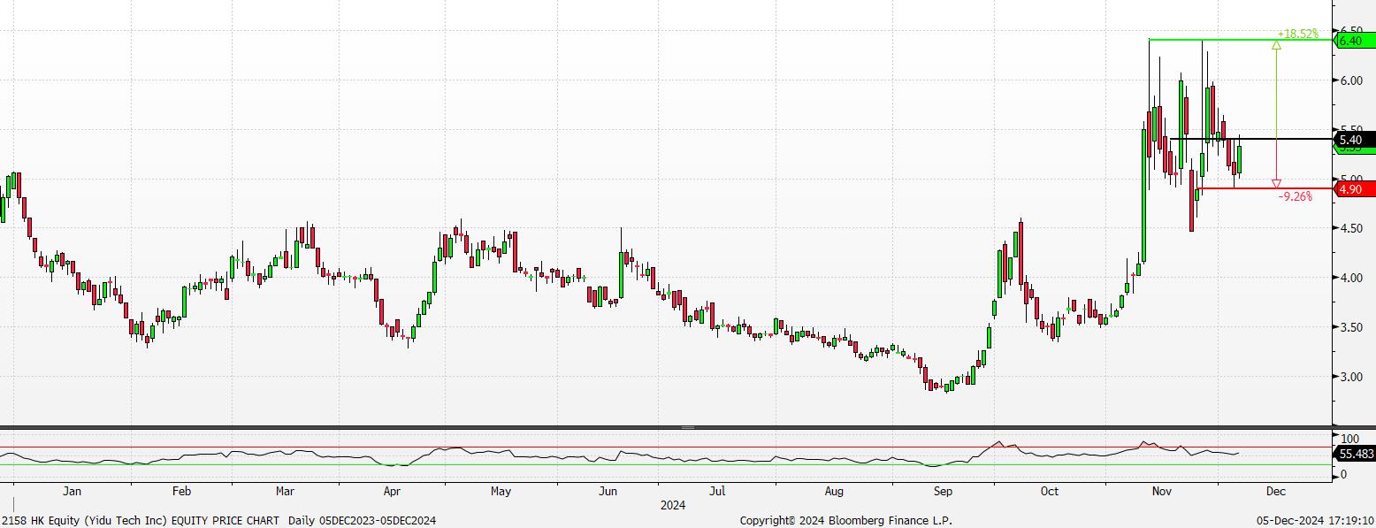Image resolution: width=1376 pixels, height=528 pixels.
Task: Click the red downward arrowhead of stop annotation
Action: (x=1276, y=184)
